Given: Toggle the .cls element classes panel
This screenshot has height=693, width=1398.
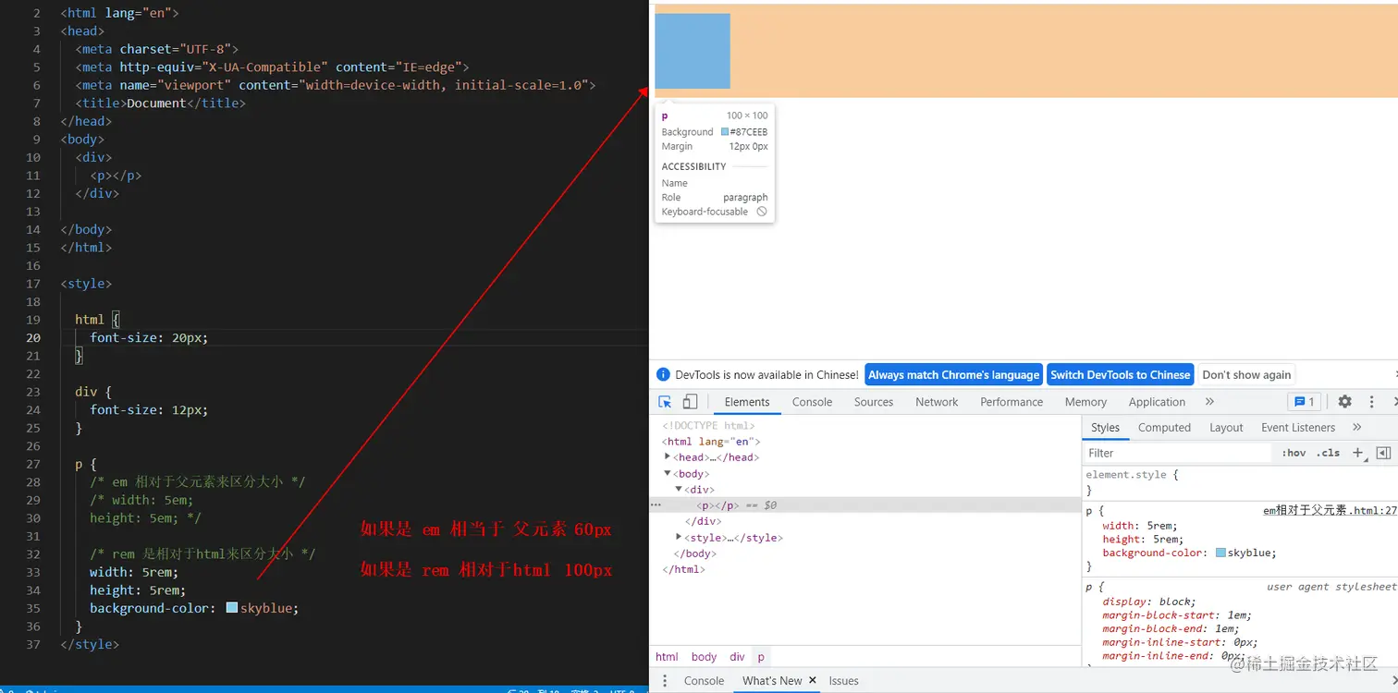Looking at the screenshot, I should 1329,453.
